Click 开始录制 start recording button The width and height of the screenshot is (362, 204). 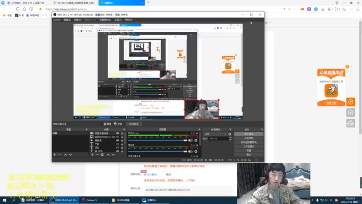[x=248, y=138]
